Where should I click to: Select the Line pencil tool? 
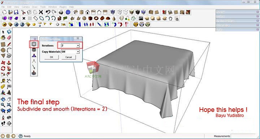click(x=9, y=44)
